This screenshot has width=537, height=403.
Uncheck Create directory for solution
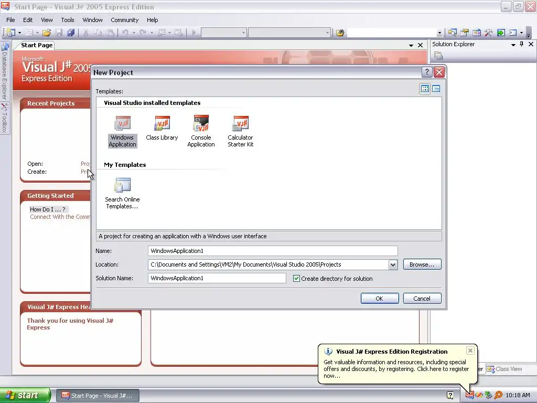(296, 279)
